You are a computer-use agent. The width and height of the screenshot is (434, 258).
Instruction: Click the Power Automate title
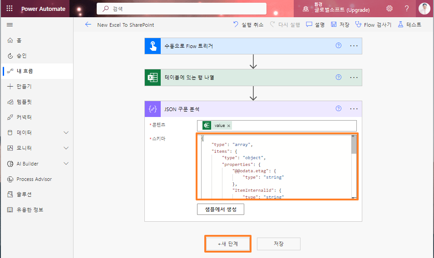[43, 9]
